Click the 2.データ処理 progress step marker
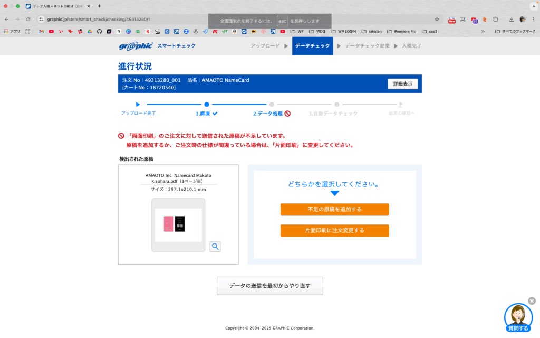Screen dimensions: 540x338 pyautogui.click(x=272, y=105)
